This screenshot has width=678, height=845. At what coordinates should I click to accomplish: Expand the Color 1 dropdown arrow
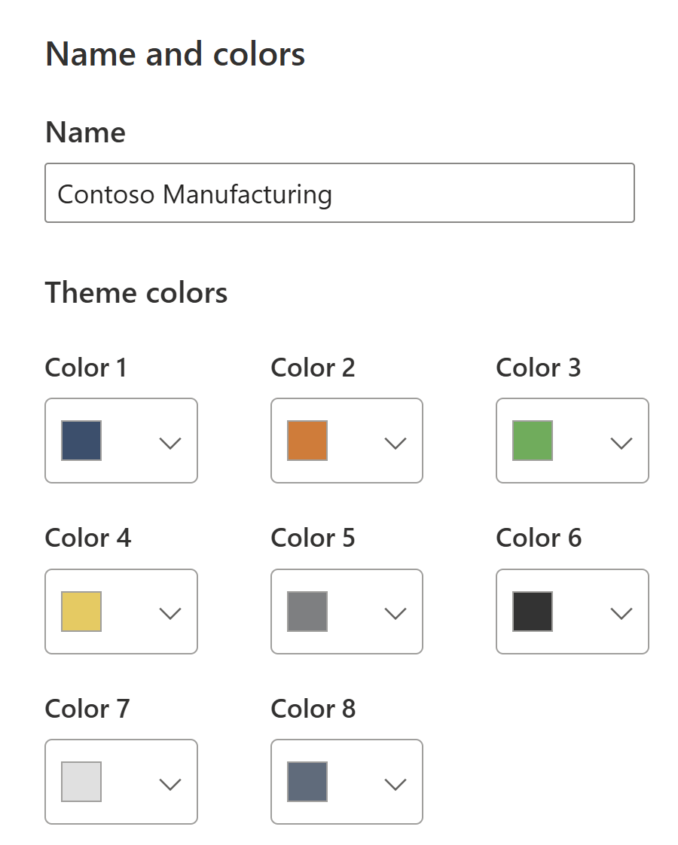[x=171, y=443]
